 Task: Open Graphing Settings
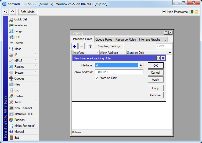(109, 46)
